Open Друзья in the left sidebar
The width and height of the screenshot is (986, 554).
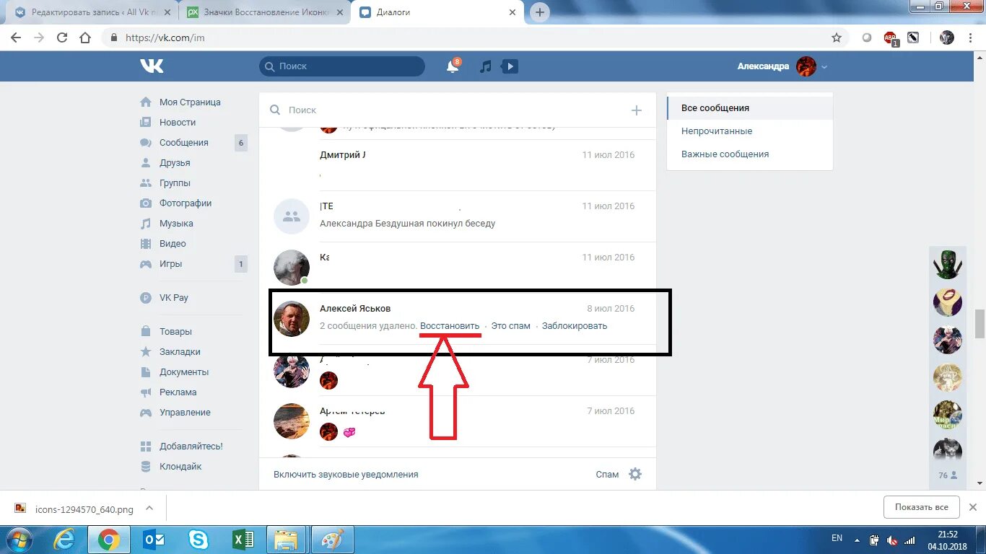point(175,163)
